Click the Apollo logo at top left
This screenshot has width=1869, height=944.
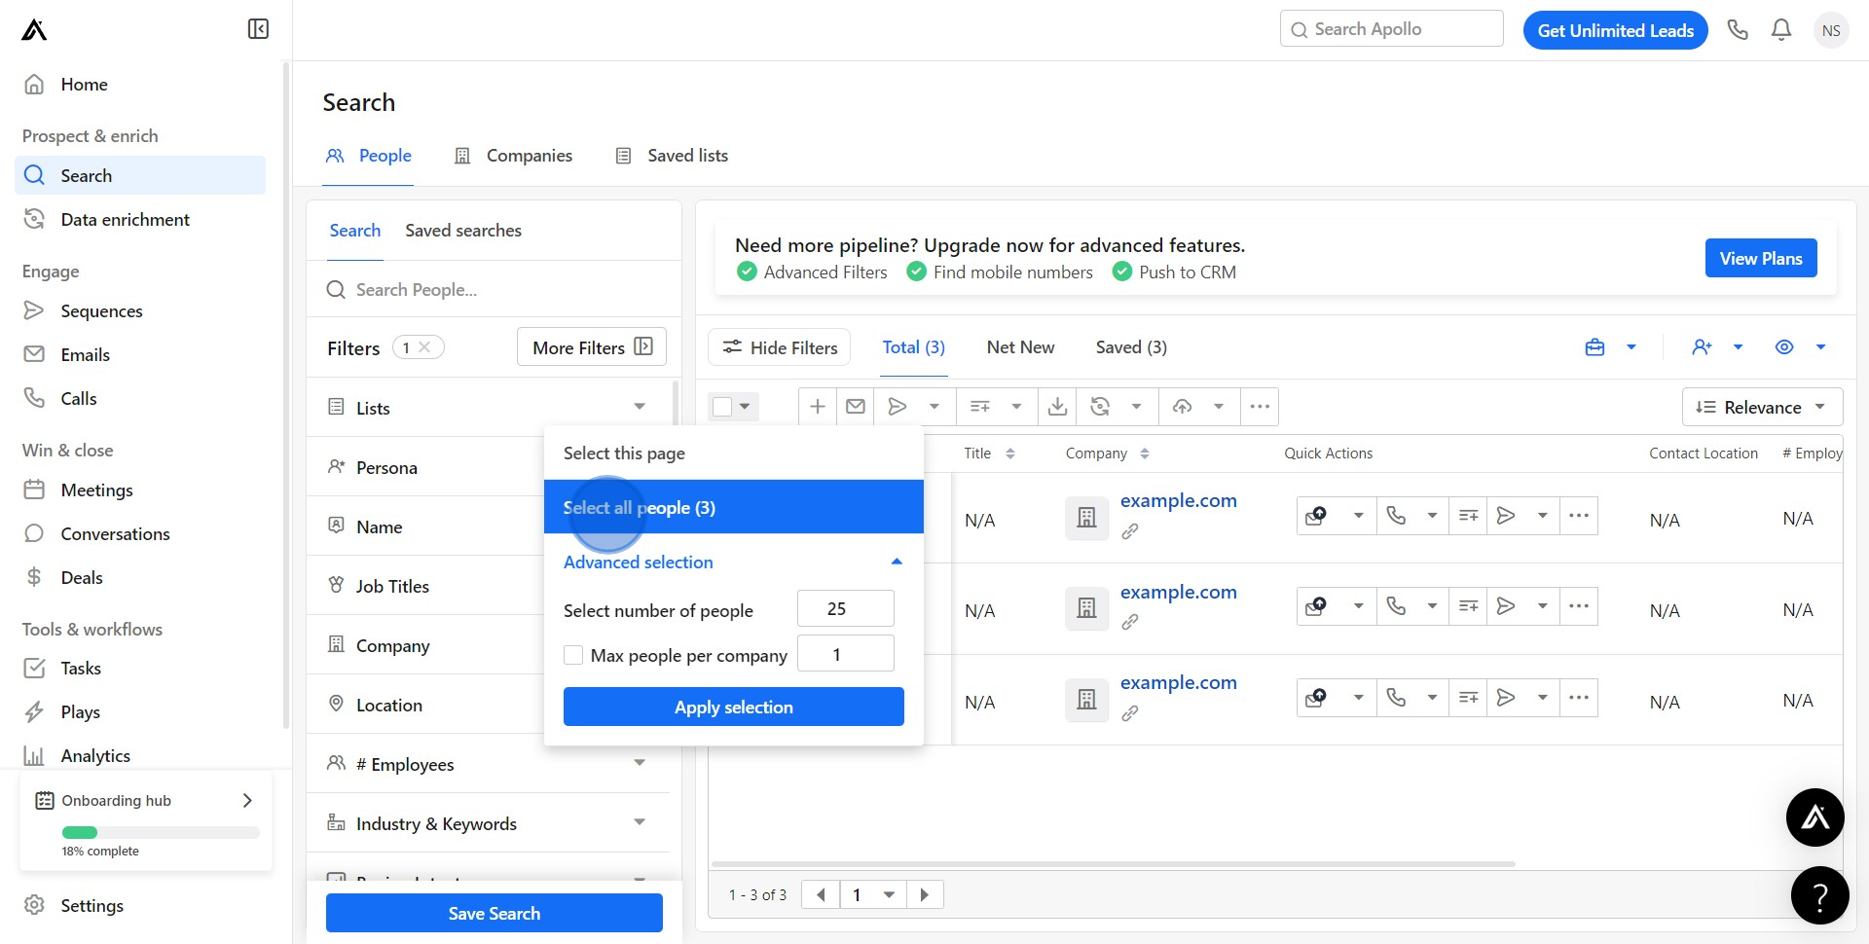(34, 30)
